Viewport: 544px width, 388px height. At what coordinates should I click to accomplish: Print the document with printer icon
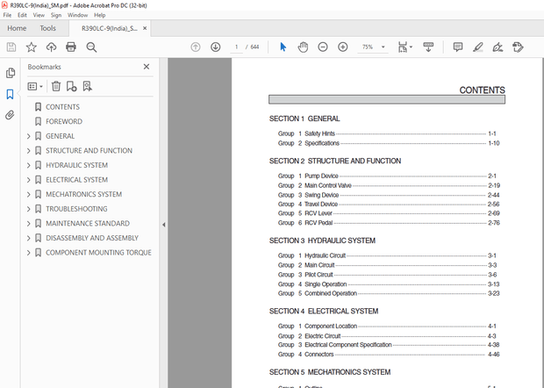pyautogui.click(x=71, y=47)
